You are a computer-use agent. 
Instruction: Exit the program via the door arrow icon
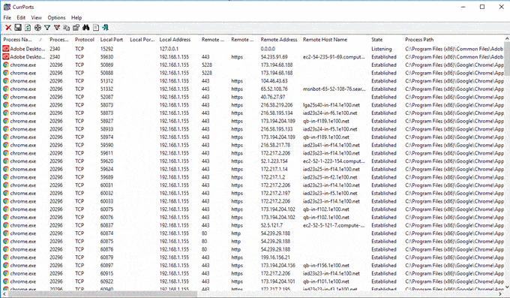(x=106, y=28)
